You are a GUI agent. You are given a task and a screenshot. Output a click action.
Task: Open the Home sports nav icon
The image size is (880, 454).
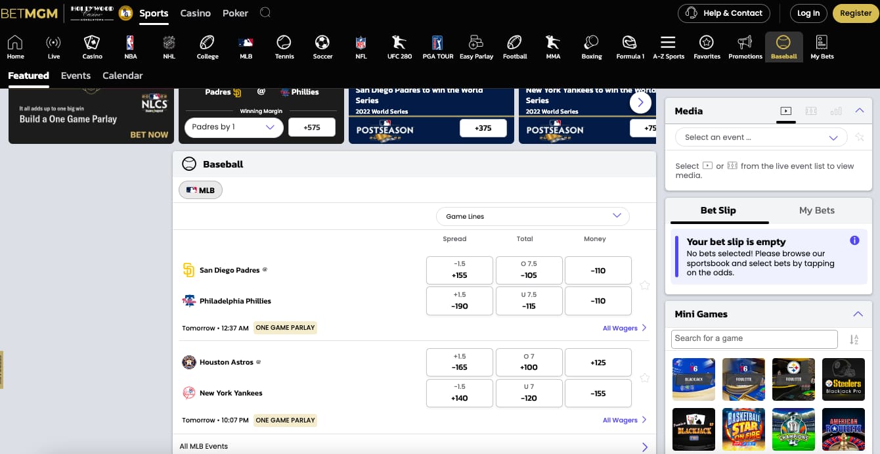[x=15, y=47]
